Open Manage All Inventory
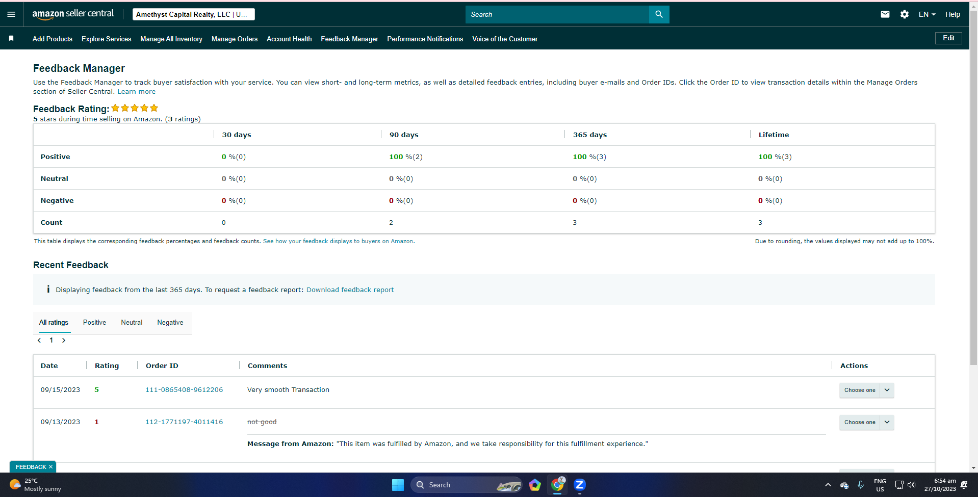Viewport: 978px width, 497px height. 171,39
